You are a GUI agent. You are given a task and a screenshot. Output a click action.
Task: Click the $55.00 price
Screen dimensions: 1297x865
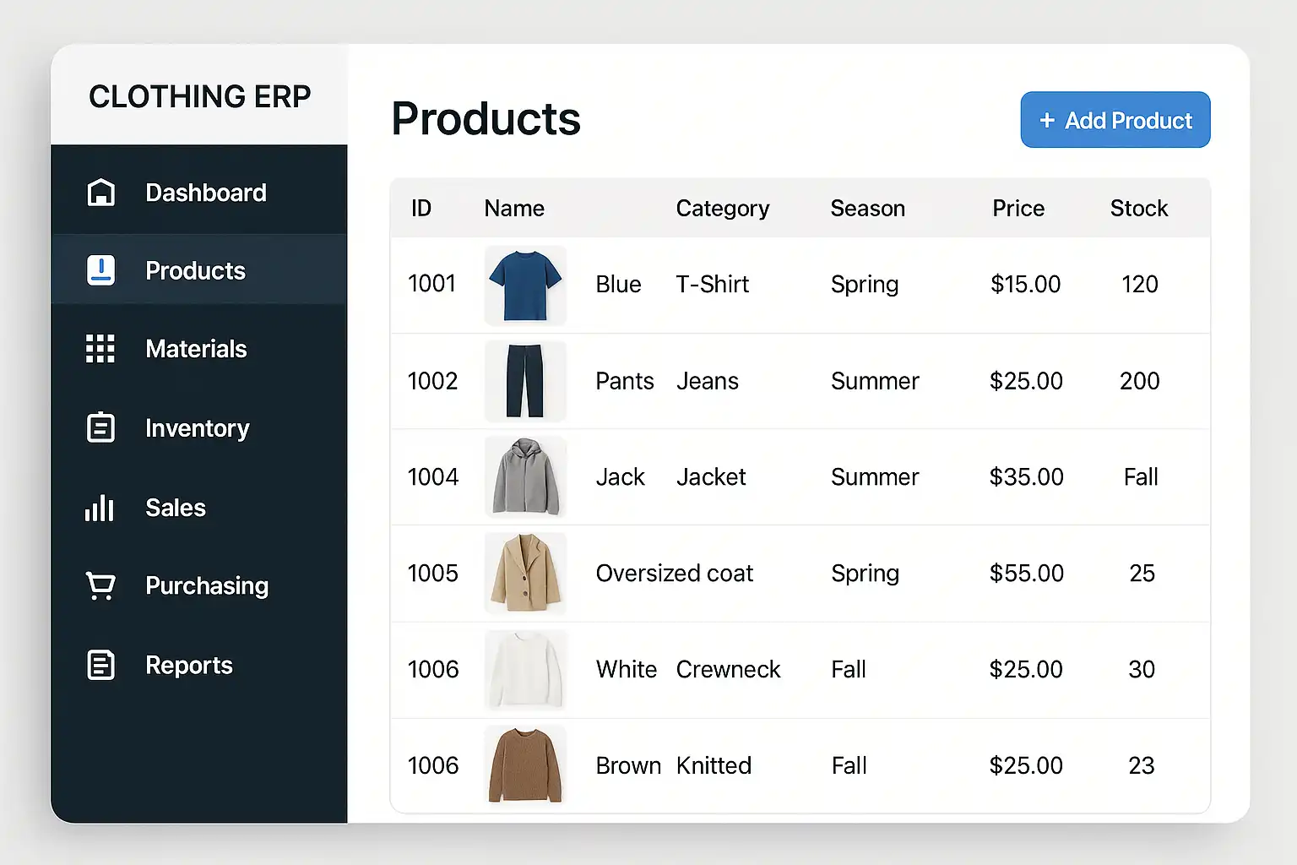click(1027, 573)
